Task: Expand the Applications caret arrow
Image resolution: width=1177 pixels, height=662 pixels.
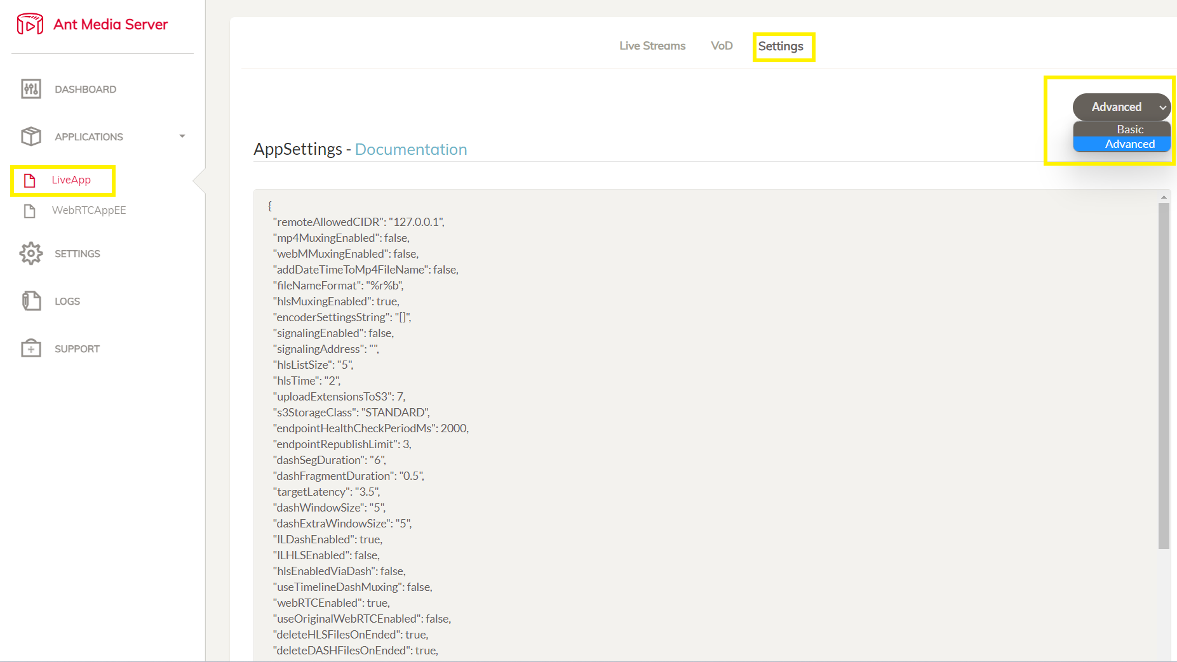Action: pos(182,136)
